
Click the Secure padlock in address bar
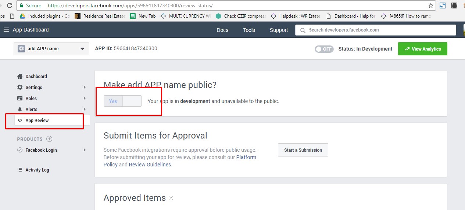[21, 5]
